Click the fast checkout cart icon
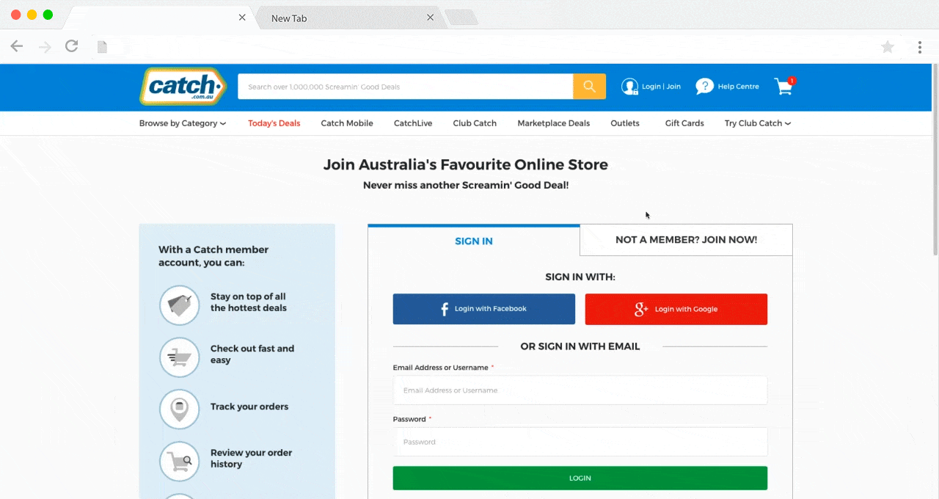Image resolution: width=939 pixels, height=499 pixels. pyautogui.click(x=180, y=357)
